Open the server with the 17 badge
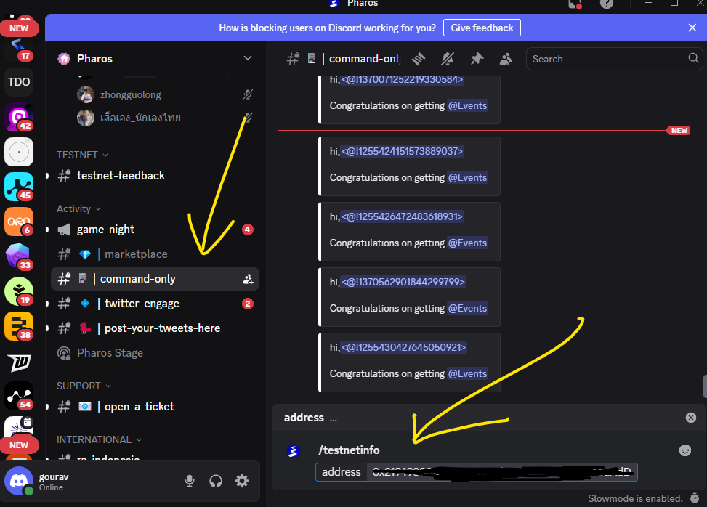 (19, 49)
